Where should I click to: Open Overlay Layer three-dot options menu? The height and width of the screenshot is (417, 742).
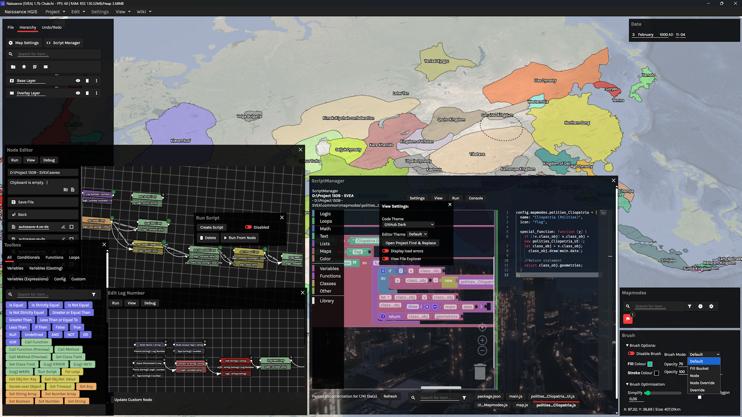[x=97, y=93]
